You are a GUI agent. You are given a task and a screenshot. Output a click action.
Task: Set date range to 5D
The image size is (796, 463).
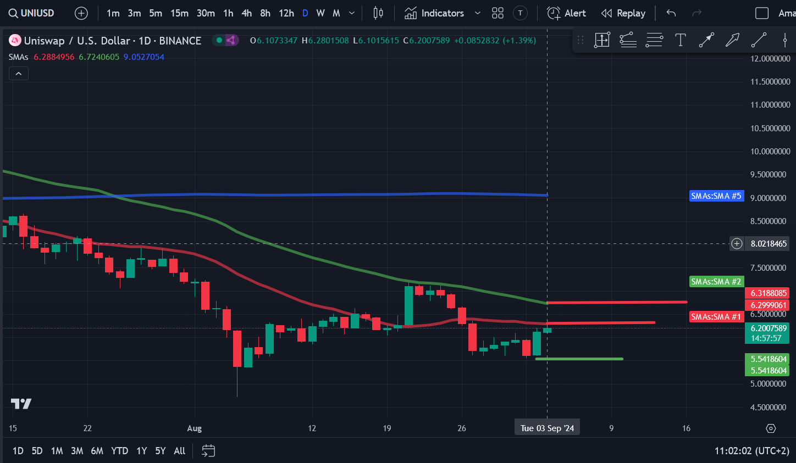click(37, 451)
